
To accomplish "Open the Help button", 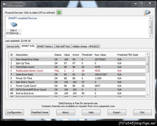I will pyautogui.click(x=91, y=112).
